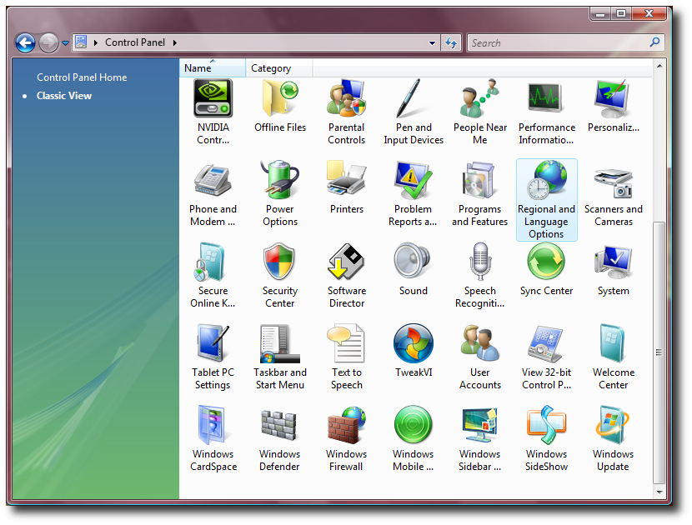Open Problem Reports and Solutions

(x=414, y=194)
